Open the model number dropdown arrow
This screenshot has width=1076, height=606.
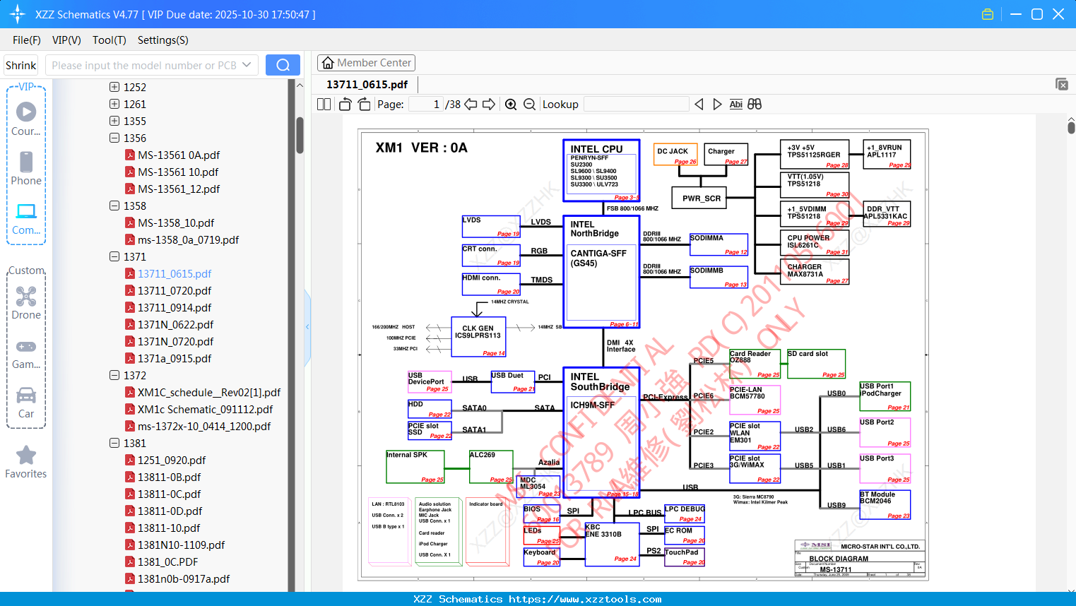coord(247,65)
